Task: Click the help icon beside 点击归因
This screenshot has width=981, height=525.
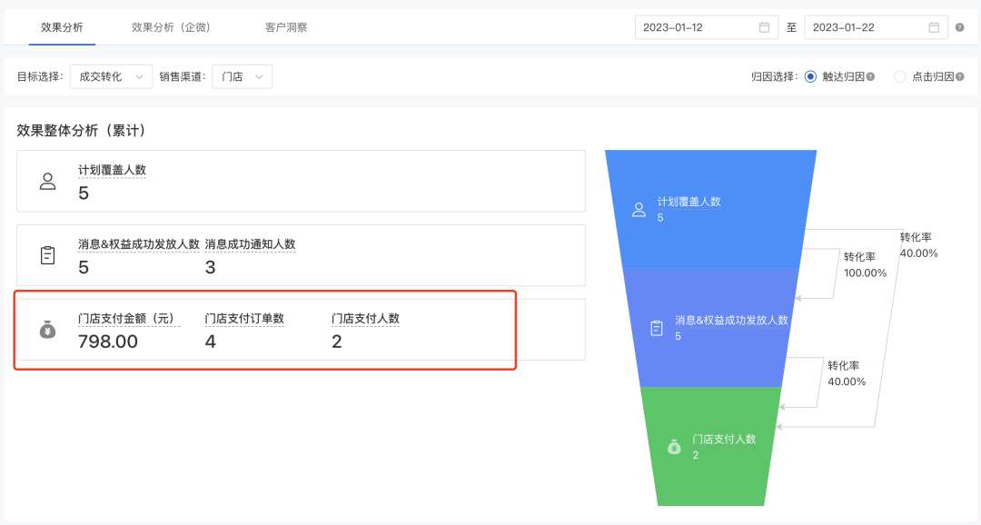Action: click(958, 77)
